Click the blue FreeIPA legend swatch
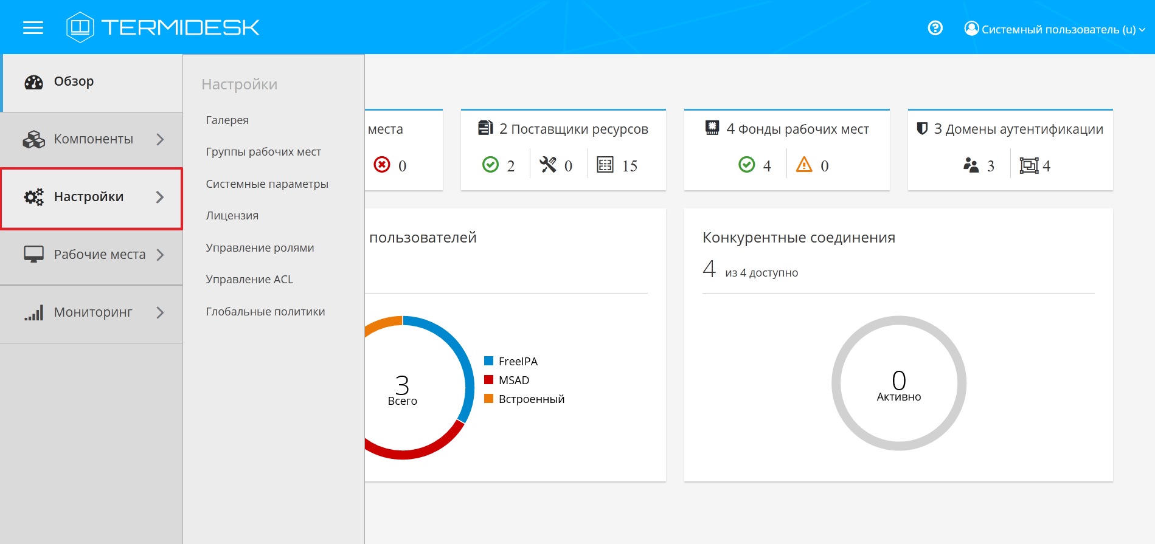Screen dimensions: 1155x544 [x=488, y=361]
